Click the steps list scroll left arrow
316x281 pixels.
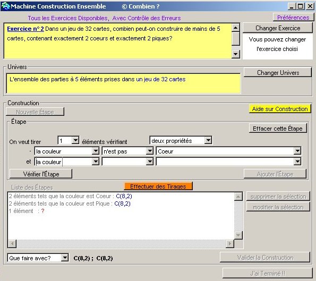point(12,244)
